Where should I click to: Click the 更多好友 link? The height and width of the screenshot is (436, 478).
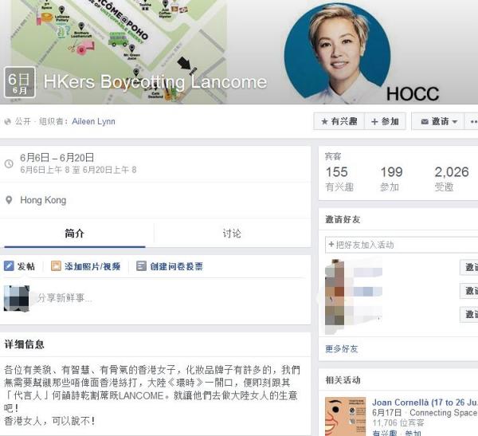tap(342, 349)
